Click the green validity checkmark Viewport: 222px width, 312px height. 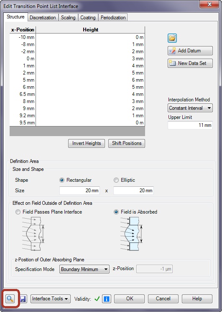(97, 299)
